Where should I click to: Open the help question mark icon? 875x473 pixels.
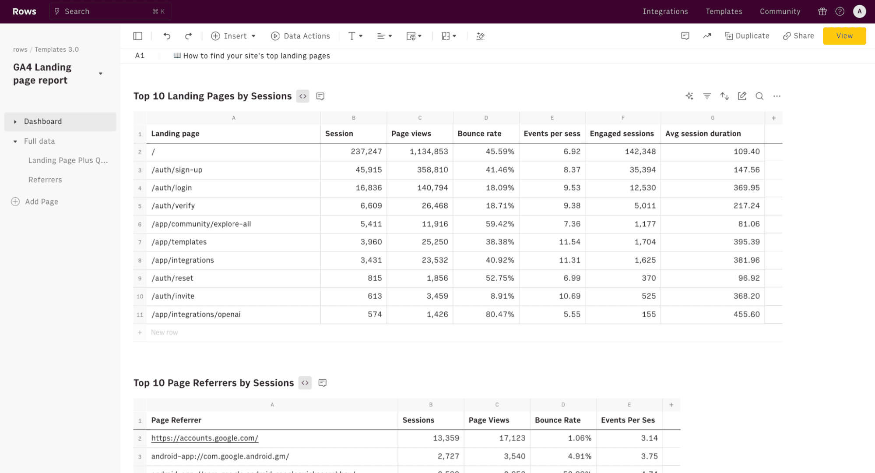point(840,11)
